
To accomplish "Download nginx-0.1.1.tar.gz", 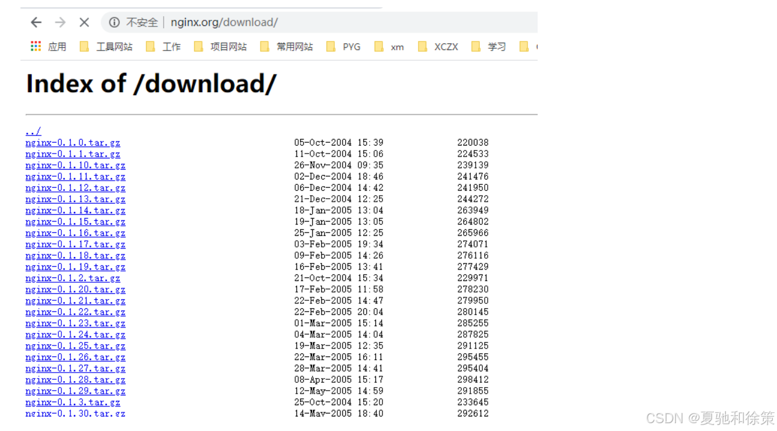I will tap(73, 154).
